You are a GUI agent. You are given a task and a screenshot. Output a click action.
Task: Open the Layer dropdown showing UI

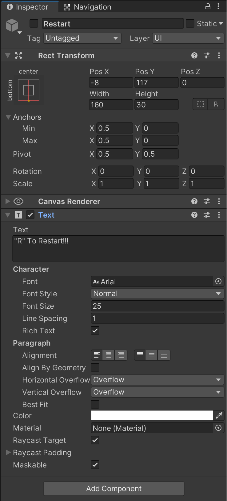coord(188,38)
